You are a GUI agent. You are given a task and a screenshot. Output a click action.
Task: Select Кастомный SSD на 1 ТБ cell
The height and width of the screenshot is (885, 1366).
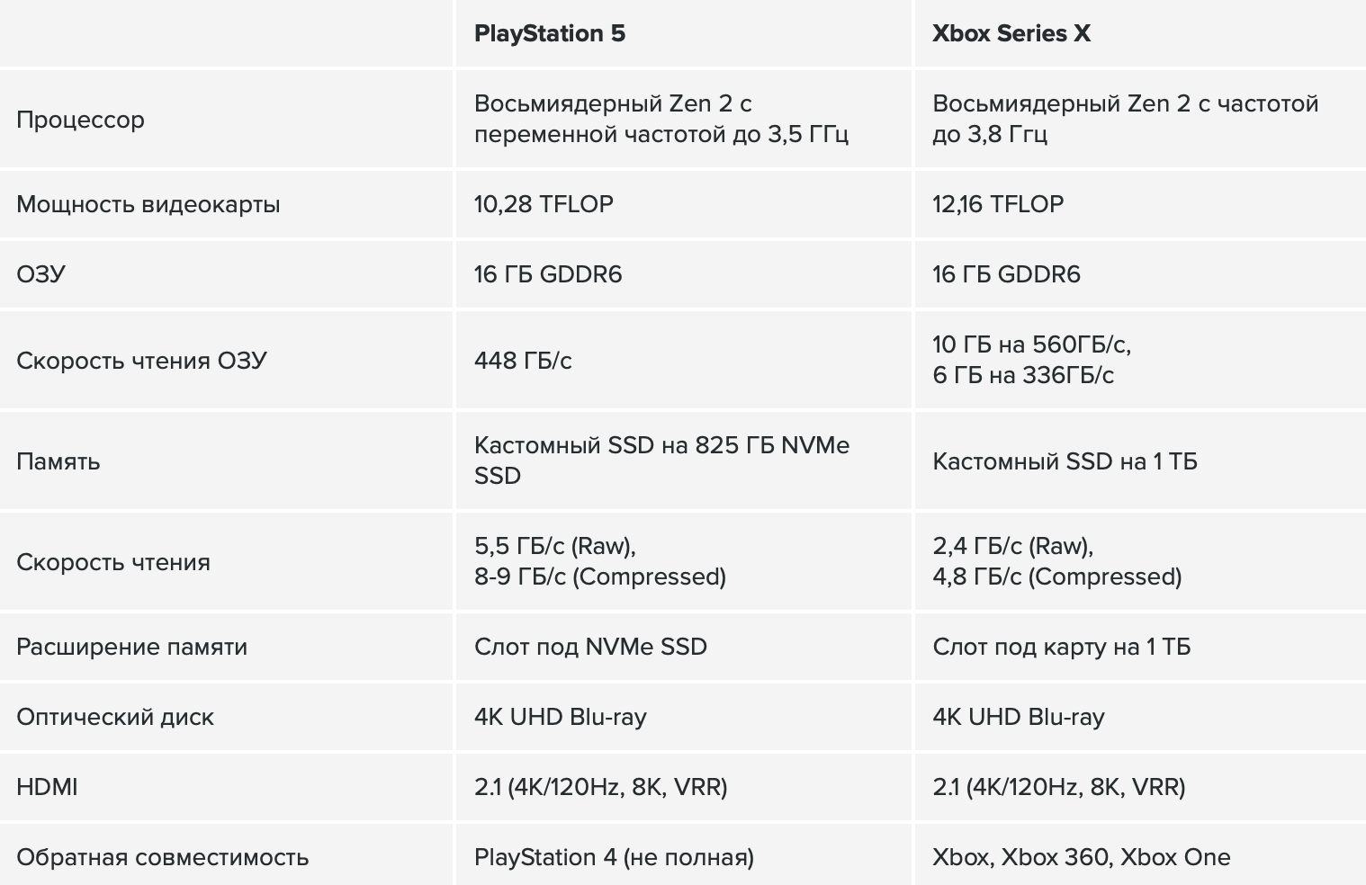pyautogui.click(x=1065, y=461)
